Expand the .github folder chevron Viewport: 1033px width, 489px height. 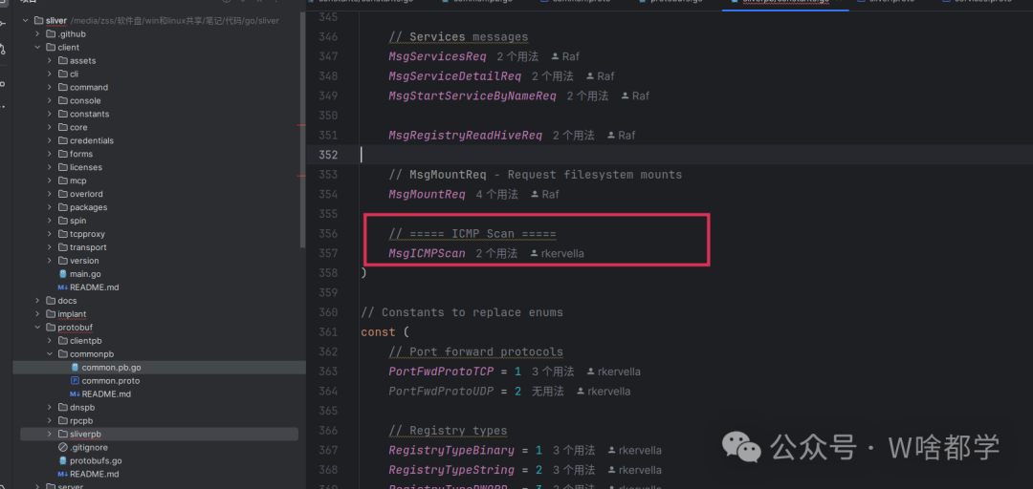coord(37,33)
